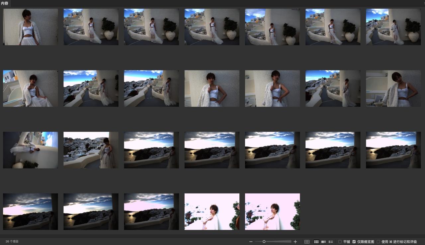
Task: Select the very first close-up portrait thumbnail
Action: pyautogui.click(x=31, y=27)
